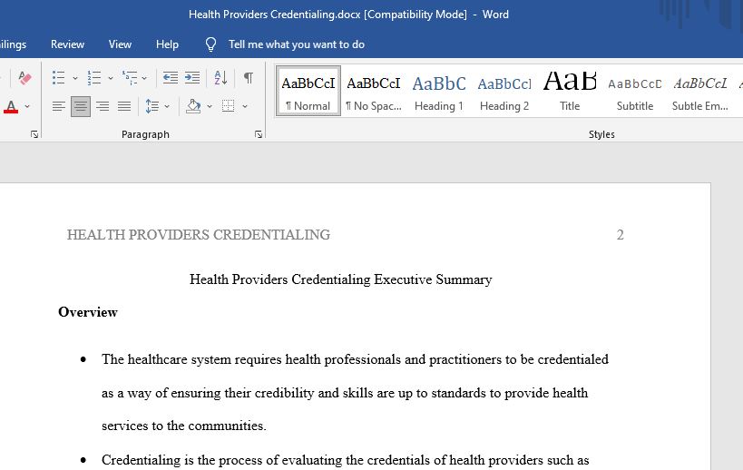Click the Overview heading in the document
The height and width of the screenshot is (470, 743).
[88, 312]
